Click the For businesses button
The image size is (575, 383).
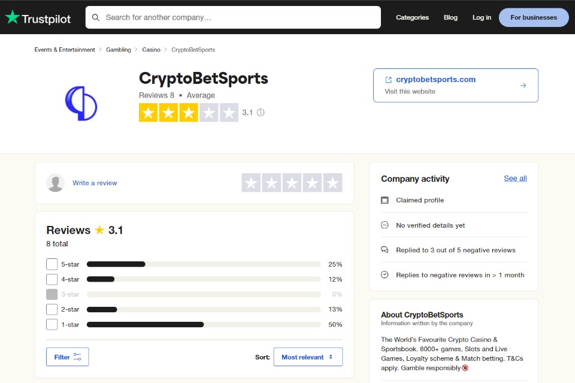tap(533, 17)
